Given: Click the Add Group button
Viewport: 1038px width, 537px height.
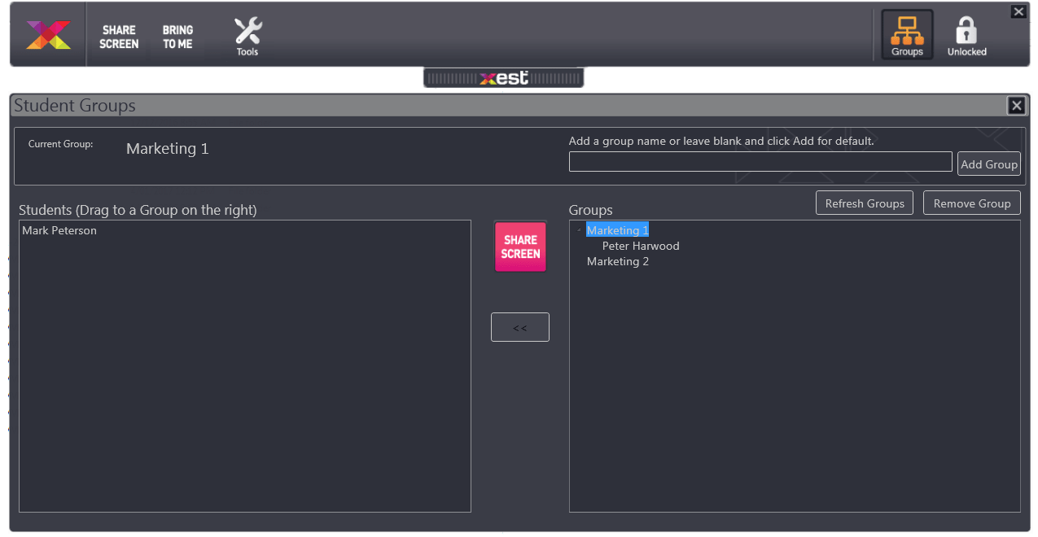Looking at the screenshot, I should coord(989,164).
